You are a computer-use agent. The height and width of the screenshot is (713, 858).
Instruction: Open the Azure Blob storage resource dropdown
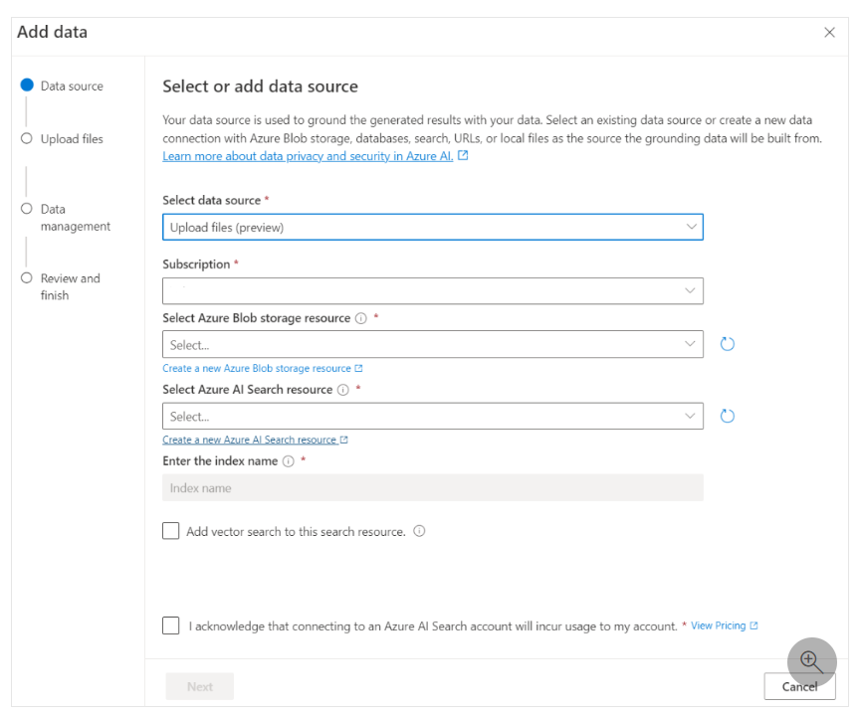[x=432, y=344]
